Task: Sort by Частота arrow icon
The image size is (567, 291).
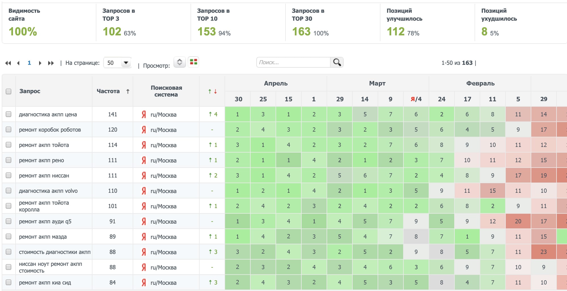Action: [128, 91]
